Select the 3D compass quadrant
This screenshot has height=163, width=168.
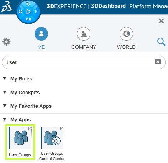tap(21, 12)
